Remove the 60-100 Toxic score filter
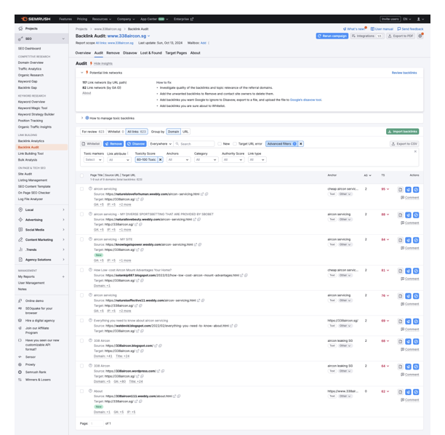 pos(161,159)
